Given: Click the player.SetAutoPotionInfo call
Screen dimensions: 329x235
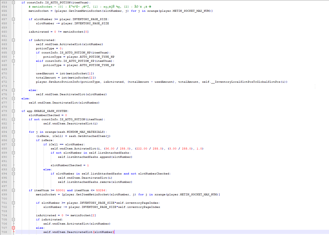Looking at the screenshot, I should click(162, 82).
